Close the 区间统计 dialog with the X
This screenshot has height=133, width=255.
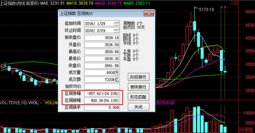click(x=149, y=14)
